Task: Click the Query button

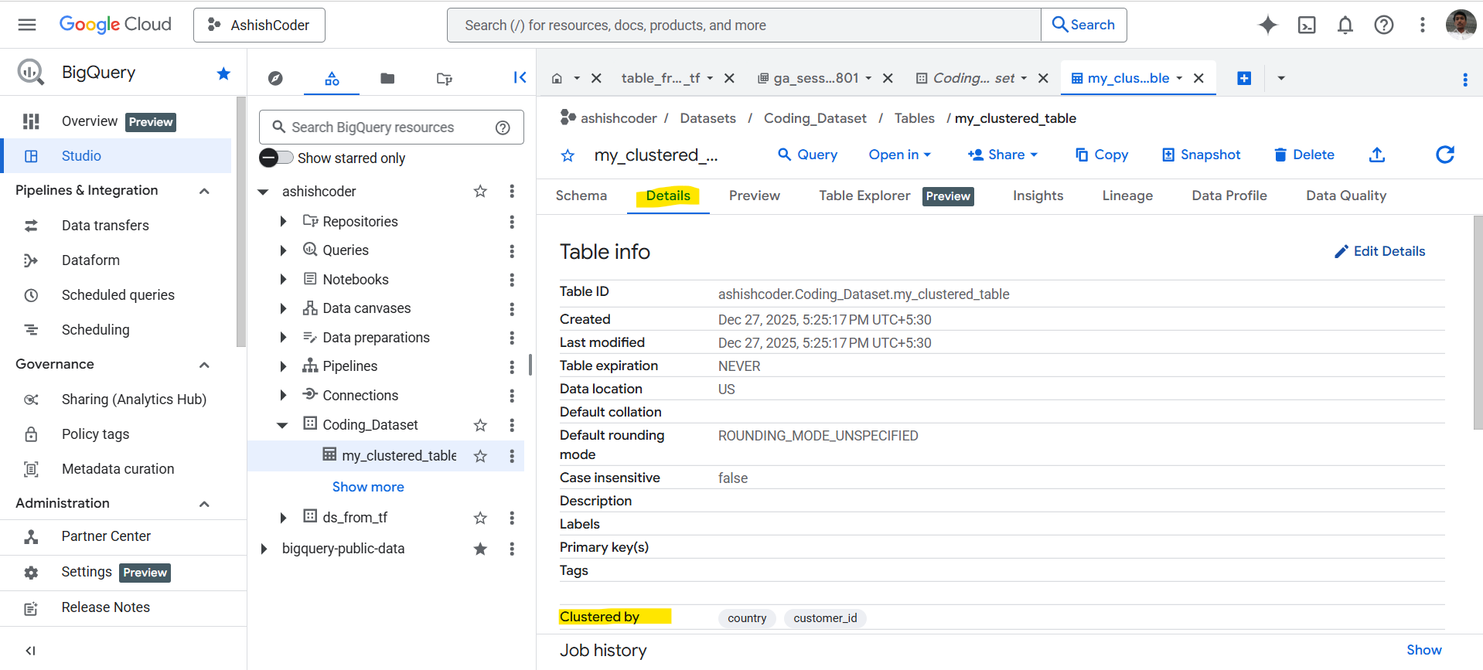Action: coord(807,155)
